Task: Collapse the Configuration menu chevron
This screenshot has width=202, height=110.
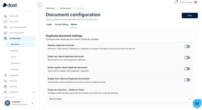Action: (34, 38)
